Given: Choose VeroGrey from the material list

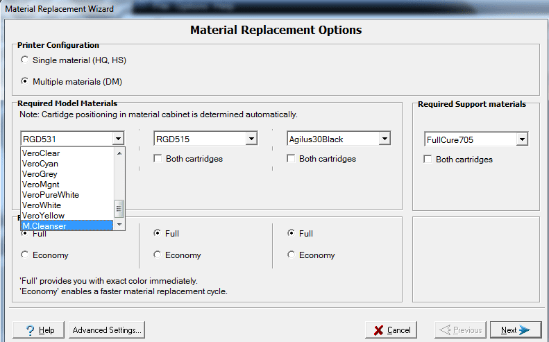Looking at the screenshot, I should pyautogui.click(x=67, y=174).
